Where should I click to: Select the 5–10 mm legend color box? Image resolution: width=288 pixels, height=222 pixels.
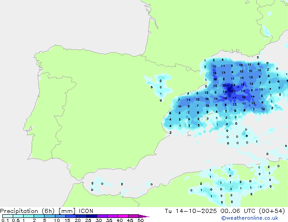[x=50, y=216]
